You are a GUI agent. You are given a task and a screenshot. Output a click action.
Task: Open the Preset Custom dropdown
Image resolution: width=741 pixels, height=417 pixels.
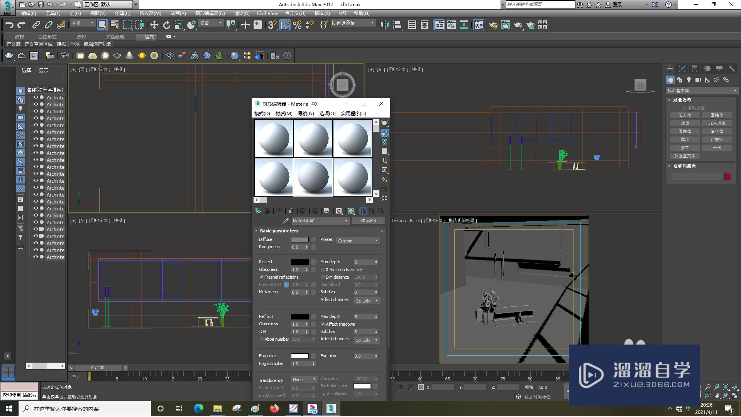pyautogui.click(x=358, y=240)
